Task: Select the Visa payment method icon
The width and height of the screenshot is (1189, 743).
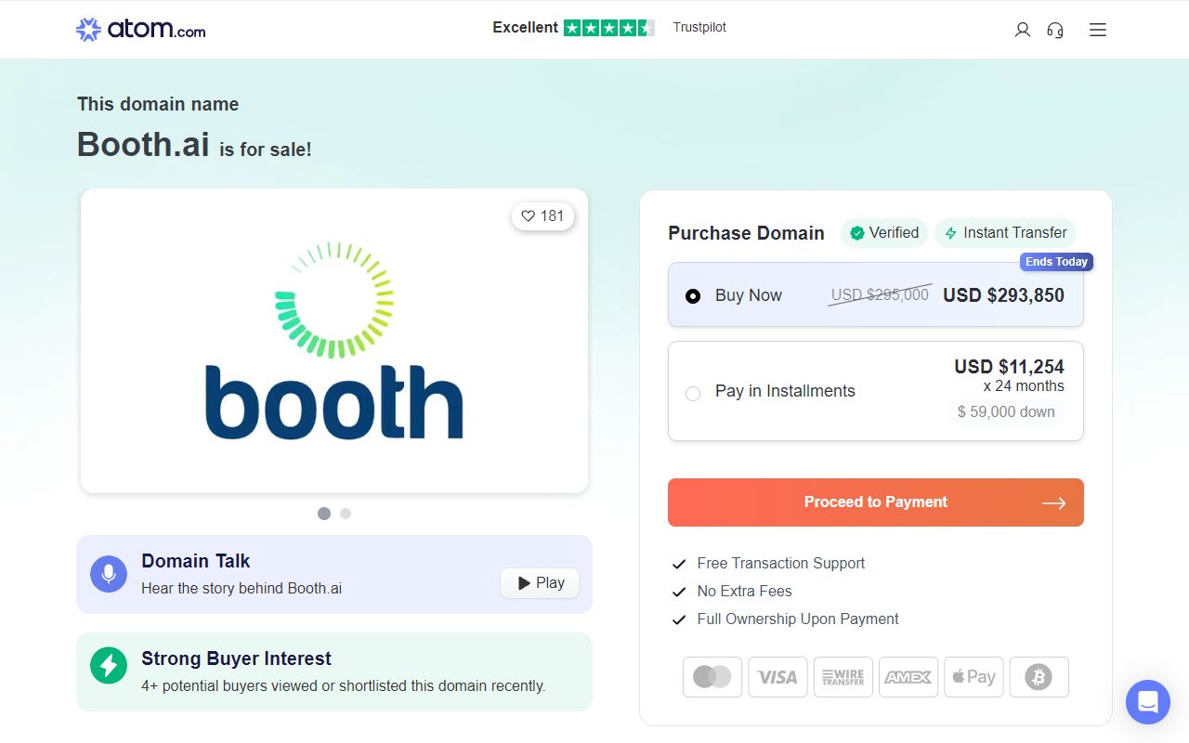Action: [x=777, y=677]
